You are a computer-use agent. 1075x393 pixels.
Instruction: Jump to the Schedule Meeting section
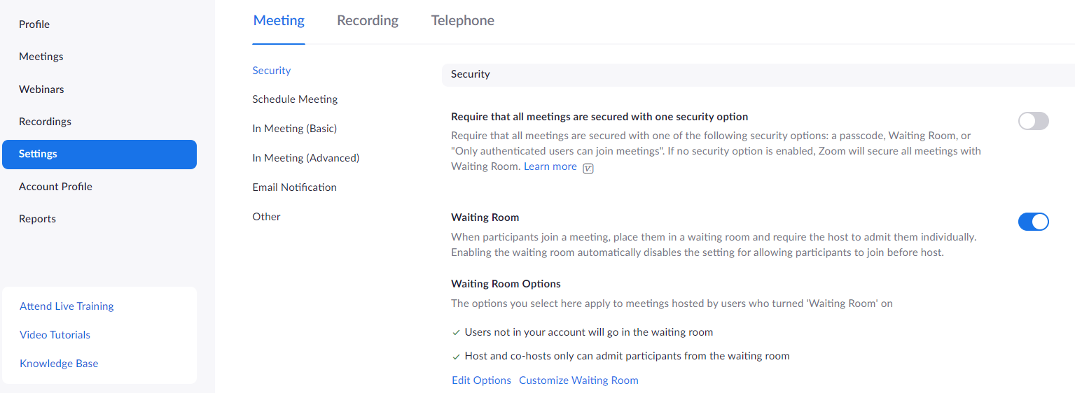pyautogui.click(x=295, y=99)
